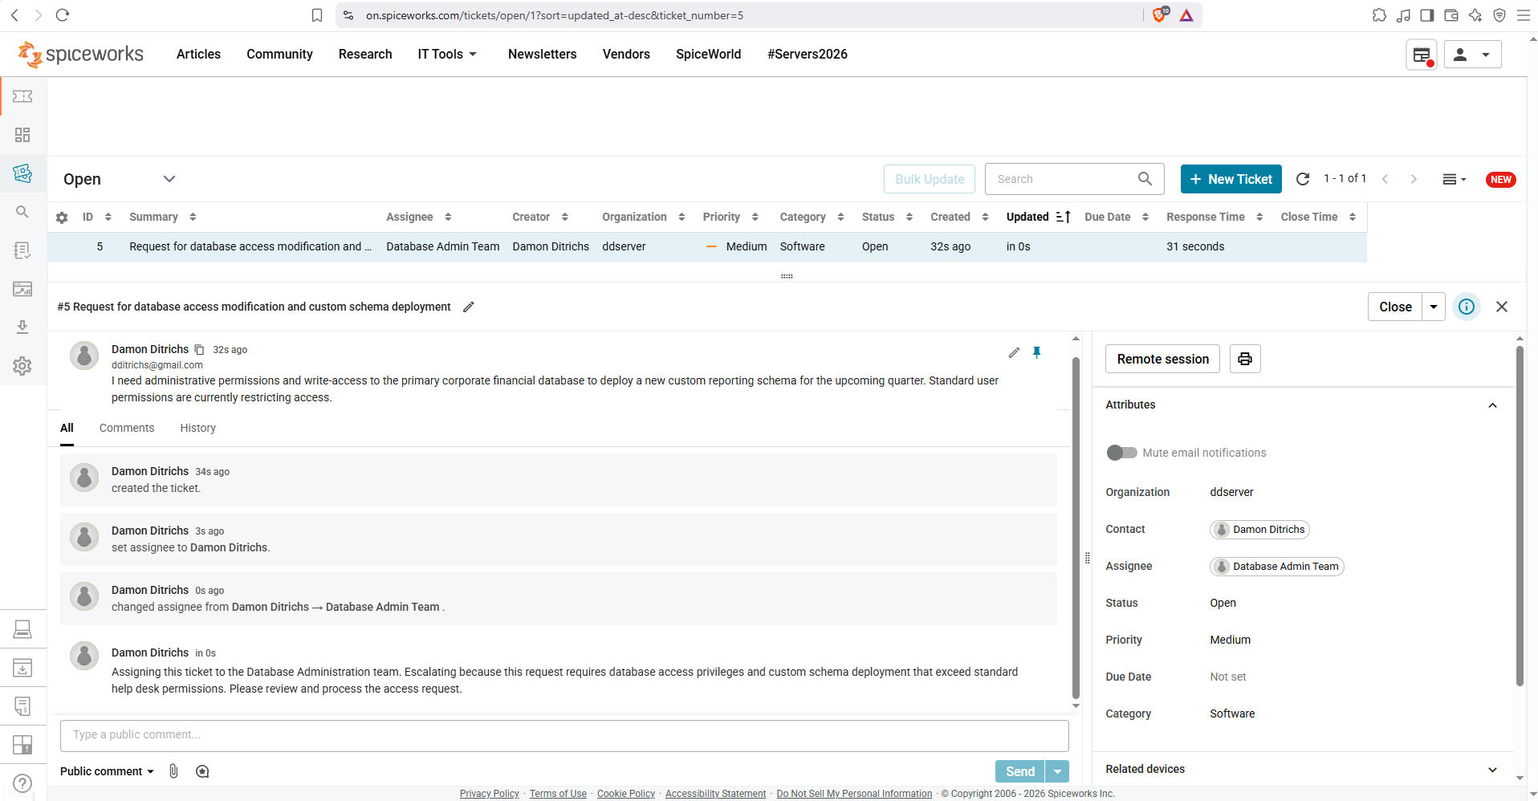Screen dimensions: 1538x801
Task: Bookmark this page in browser
Action: 317,15
